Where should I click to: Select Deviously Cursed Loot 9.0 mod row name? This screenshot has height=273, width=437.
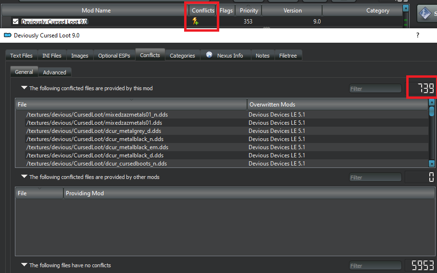click(54, 22)
